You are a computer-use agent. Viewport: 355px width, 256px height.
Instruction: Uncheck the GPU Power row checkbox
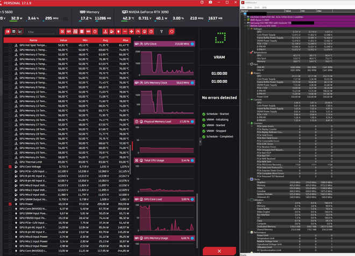[10, 204]
